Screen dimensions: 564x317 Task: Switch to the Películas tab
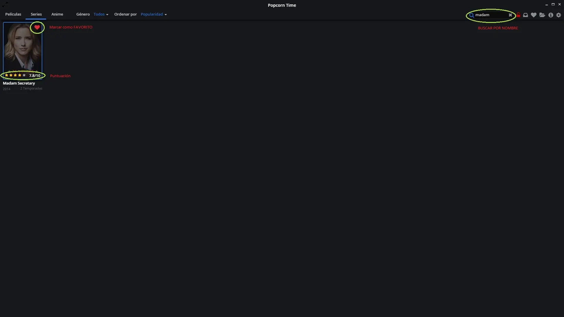pyautogui.click(x=13, y=14)
